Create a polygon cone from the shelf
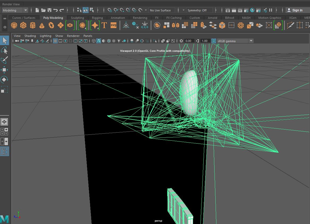310x224 pixels. tap(42, 25)
